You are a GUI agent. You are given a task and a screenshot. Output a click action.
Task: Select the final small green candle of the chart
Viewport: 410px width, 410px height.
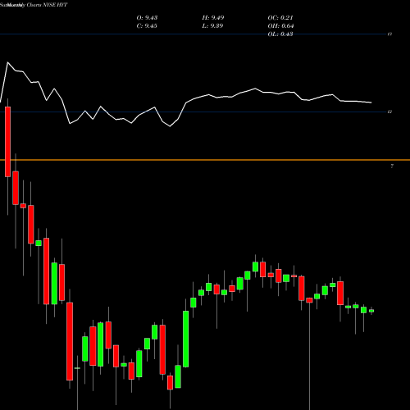point(371,311)
